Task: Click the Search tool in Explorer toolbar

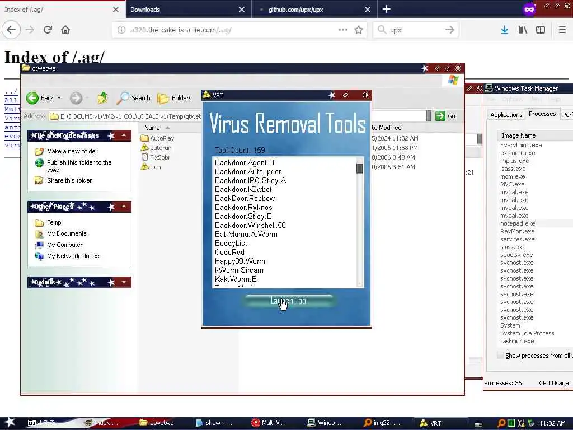Action: [x=134, y=97]
